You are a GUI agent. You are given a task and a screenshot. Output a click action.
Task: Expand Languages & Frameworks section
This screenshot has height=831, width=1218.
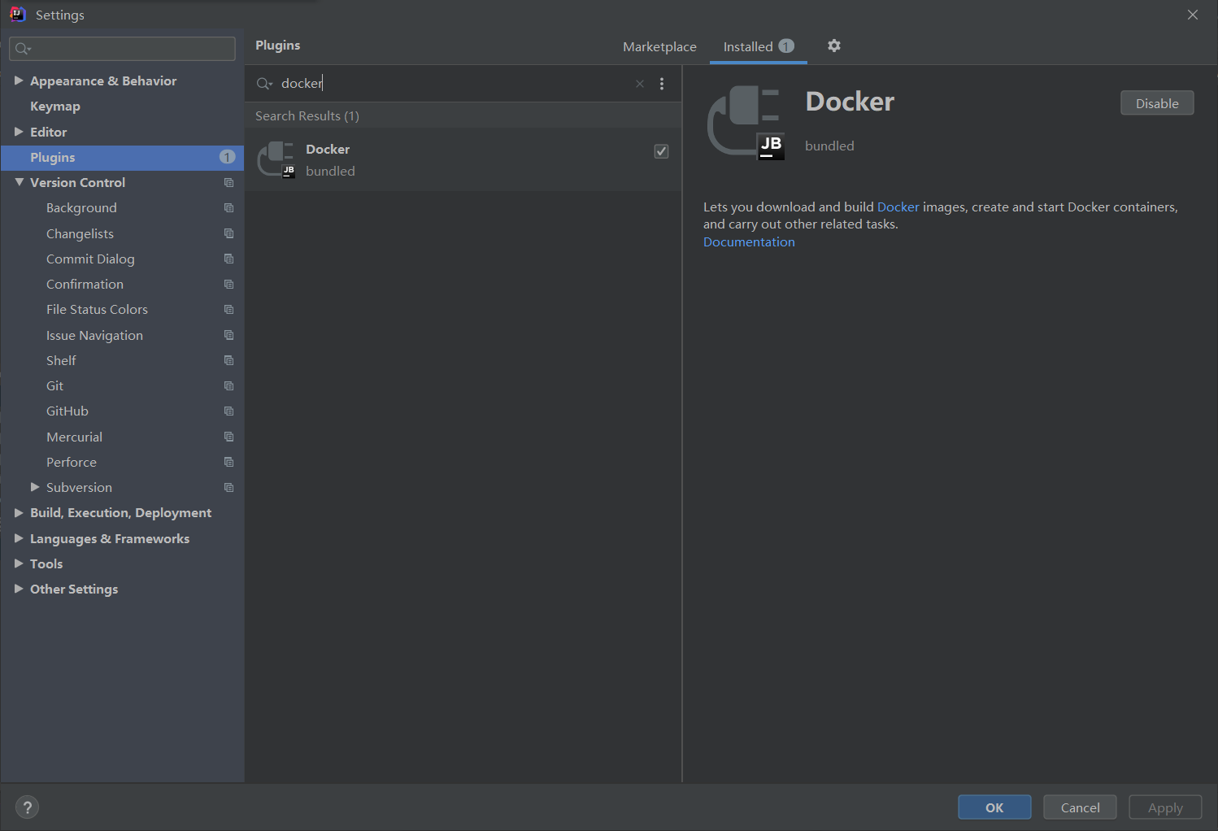pyautogui.click(x=19, y=538)
